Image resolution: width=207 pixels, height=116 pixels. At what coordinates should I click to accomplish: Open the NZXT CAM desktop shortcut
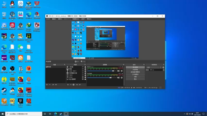tap(4, 59)
